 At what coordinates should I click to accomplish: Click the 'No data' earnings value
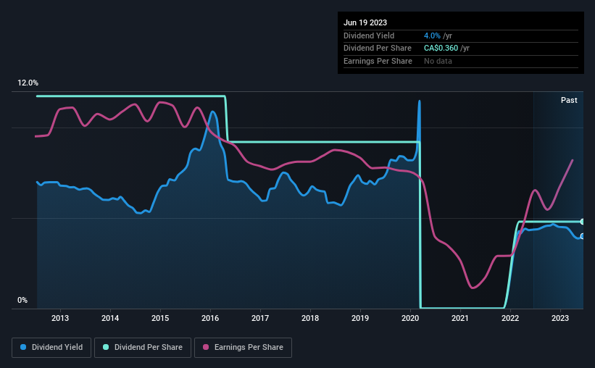pos(438,61)
